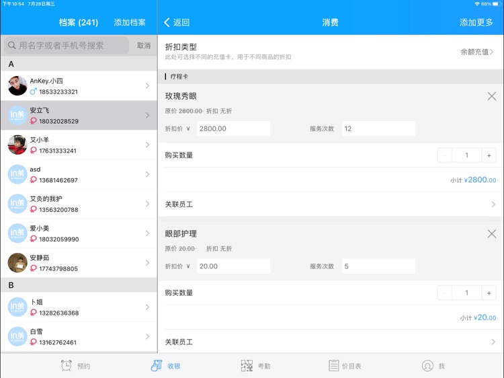This screenshot has height=378, width=504.
Task: Open 安静茹 avatar photo
Action: (x=17, y=262)
